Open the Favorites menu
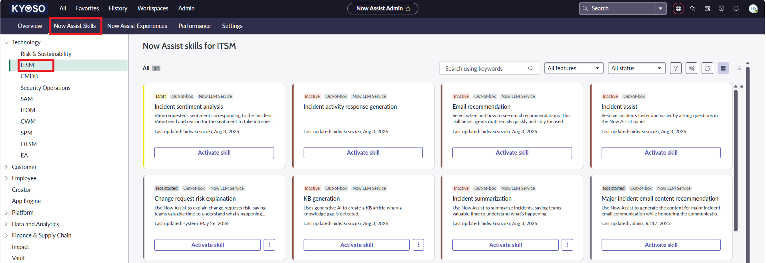This screenshot has width=766, height=263. tap(87, 8)
